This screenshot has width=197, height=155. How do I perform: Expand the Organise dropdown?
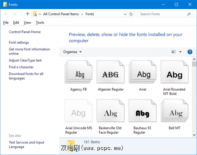pos(72,52)
